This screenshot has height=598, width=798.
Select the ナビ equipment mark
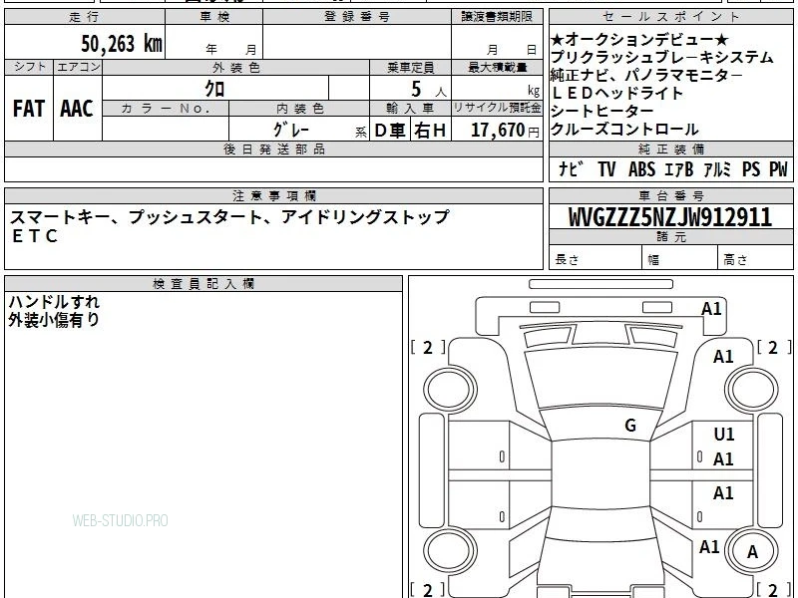click(x=571, y=168)
